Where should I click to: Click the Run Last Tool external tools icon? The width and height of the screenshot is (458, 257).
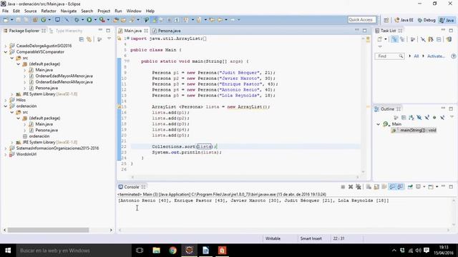coord(102,20)
